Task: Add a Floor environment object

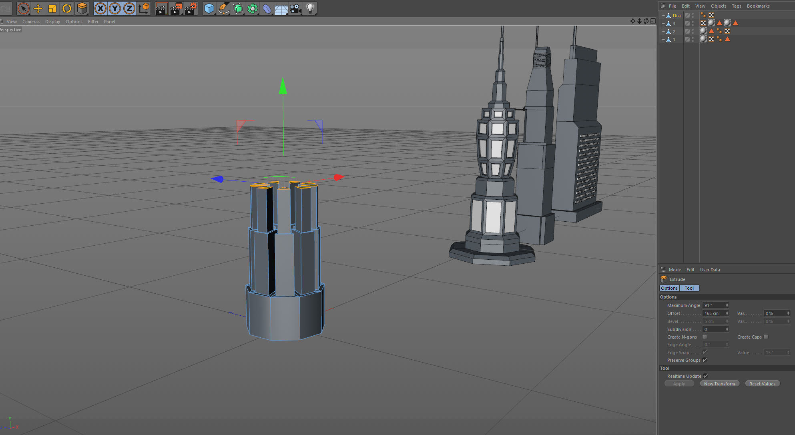Action: 281,8
